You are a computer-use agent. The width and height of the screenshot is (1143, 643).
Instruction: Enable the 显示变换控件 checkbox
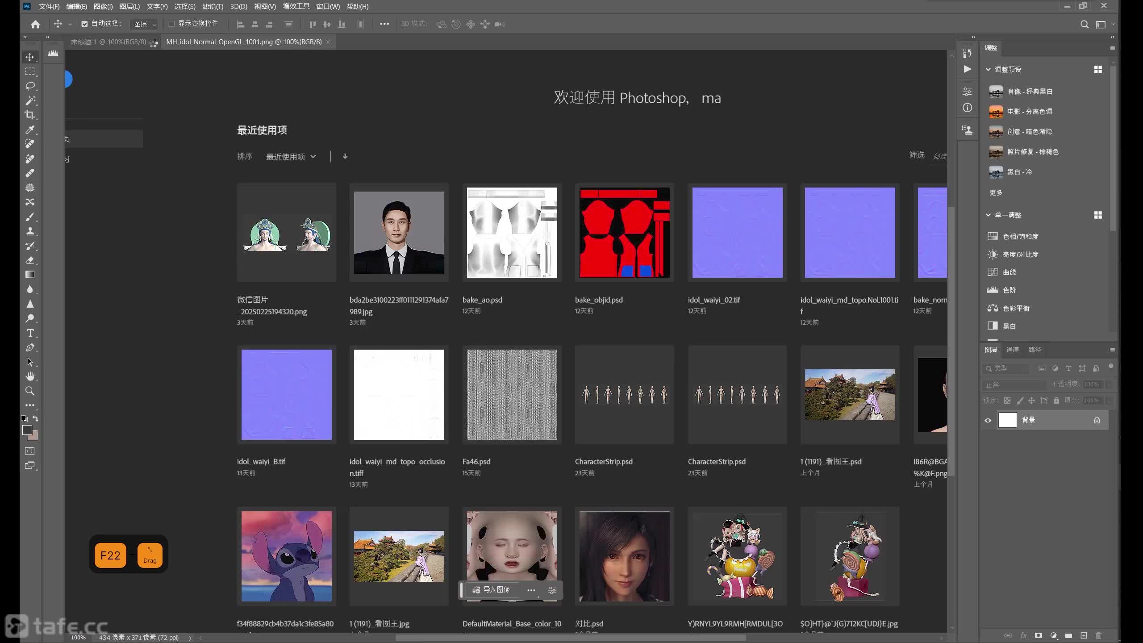tap(171, 24)
